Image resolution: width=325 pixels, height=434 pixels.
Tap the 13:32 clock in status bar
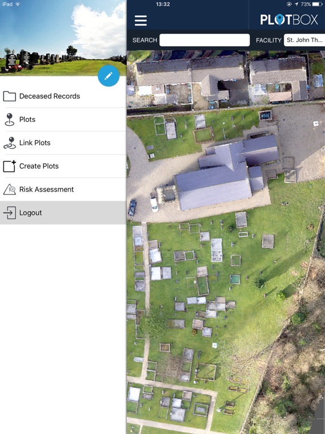click(x=162, y=4)
